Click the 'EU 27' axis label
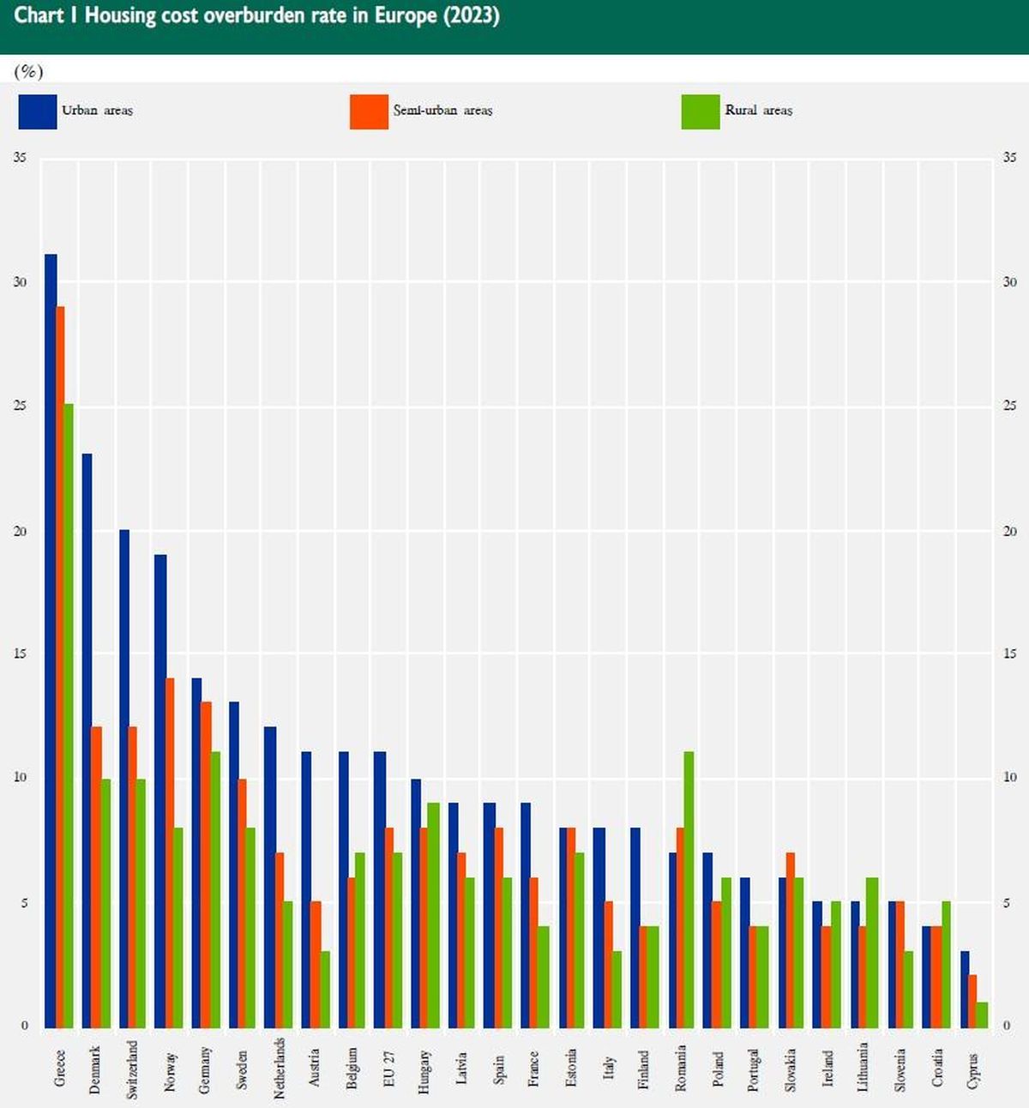Viewport: 1029px width, 1108px height. 388,1068
